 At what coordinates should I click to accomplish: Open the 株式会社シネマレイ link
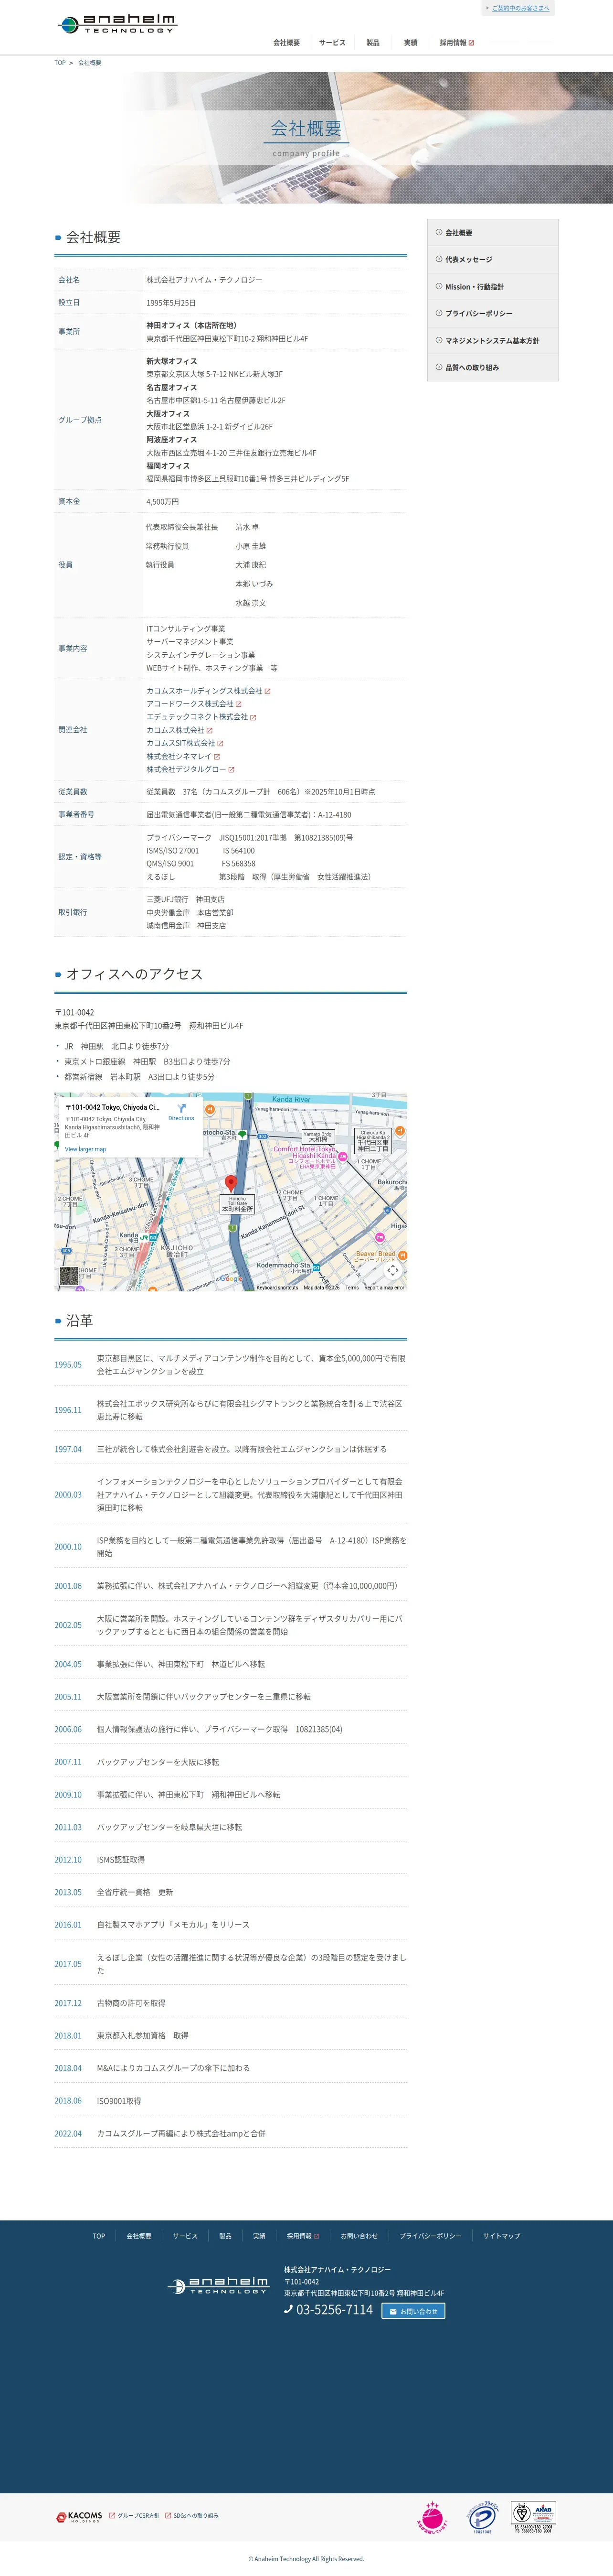tap(183, 756)
